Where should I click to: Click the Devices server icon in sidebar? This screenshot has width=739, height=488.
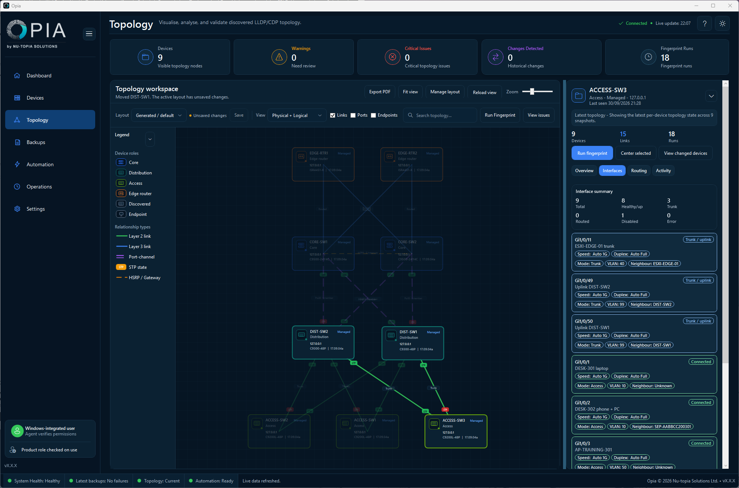17,98
